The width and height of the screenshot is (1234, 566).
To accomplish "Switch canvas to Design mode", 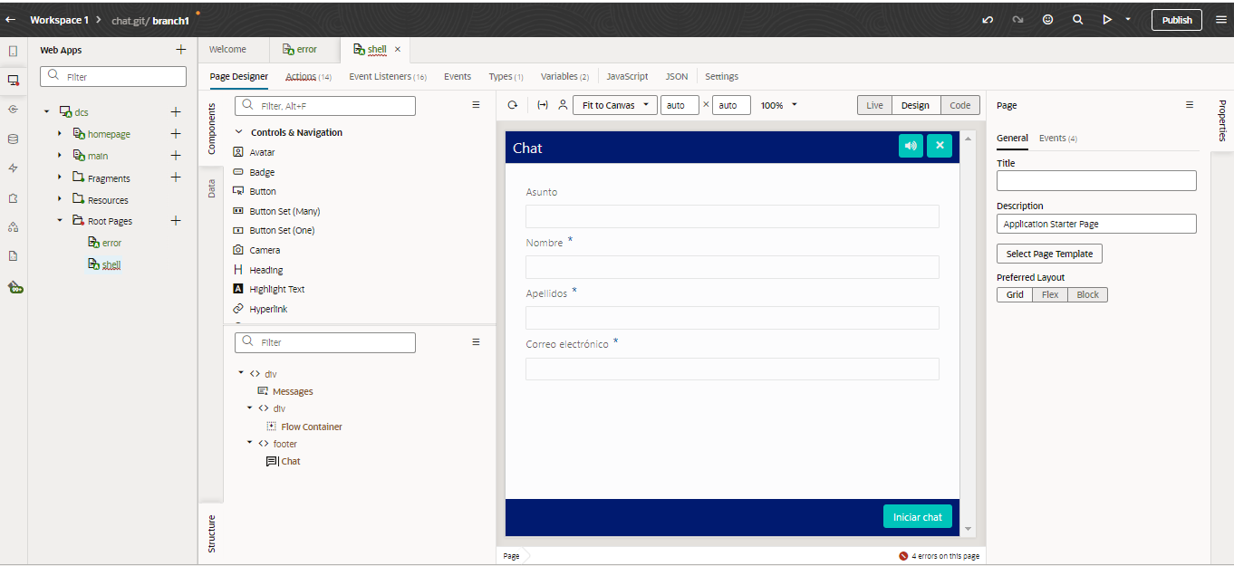I will click(x=915, y=105).
